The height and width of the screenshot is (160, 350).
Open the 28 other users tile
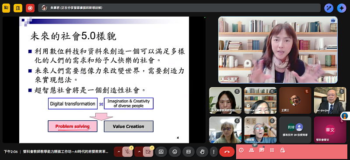coord(295,130)
